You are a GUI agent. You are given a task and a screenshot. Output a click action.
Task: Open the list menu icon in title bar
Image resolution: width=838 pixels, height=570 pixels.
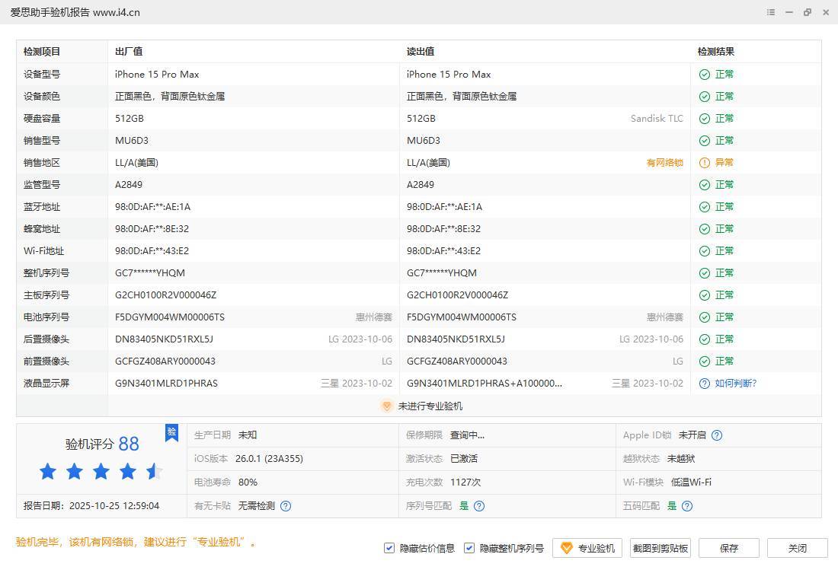click(771, 12)
